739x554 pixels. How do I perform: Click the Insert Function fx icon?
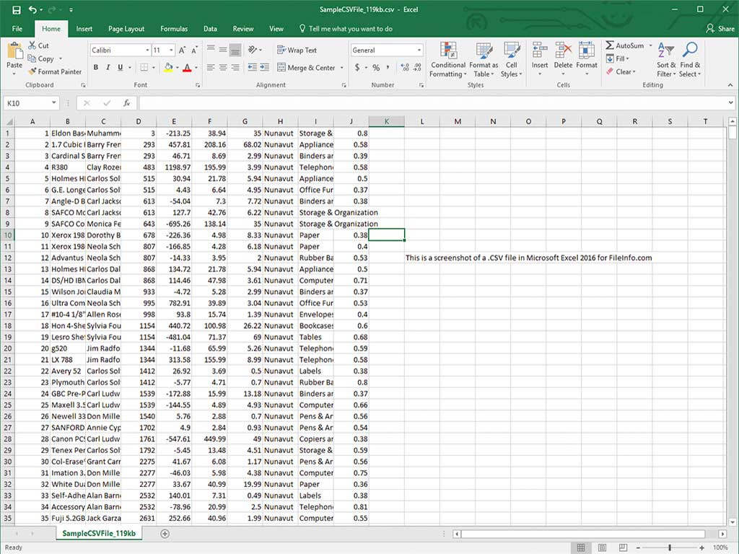point(126,103)
